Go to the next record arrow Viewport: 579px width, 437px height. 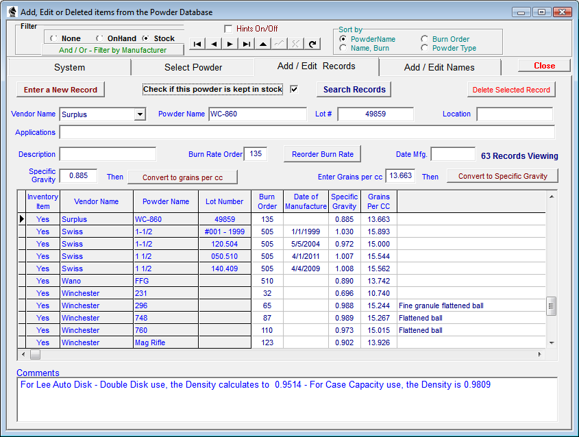point(230,44)
